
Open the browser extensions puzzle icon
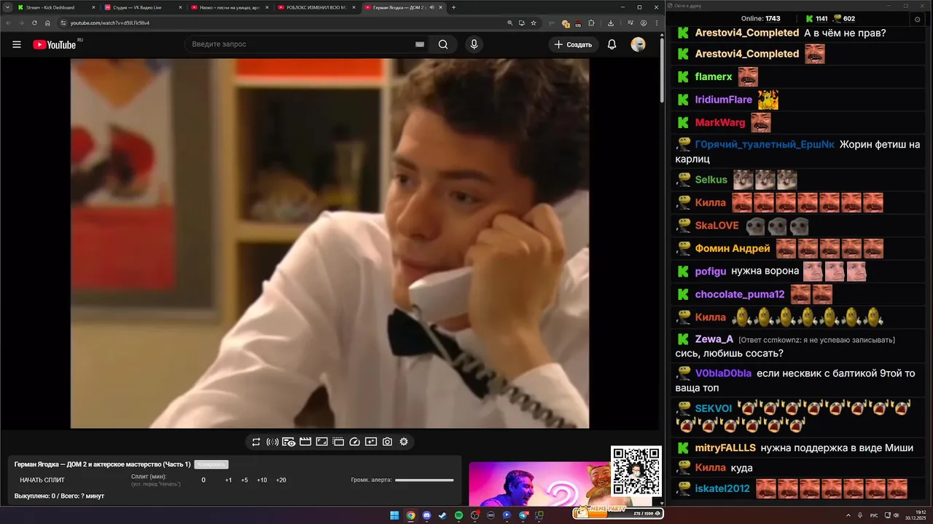click(592, 23)
